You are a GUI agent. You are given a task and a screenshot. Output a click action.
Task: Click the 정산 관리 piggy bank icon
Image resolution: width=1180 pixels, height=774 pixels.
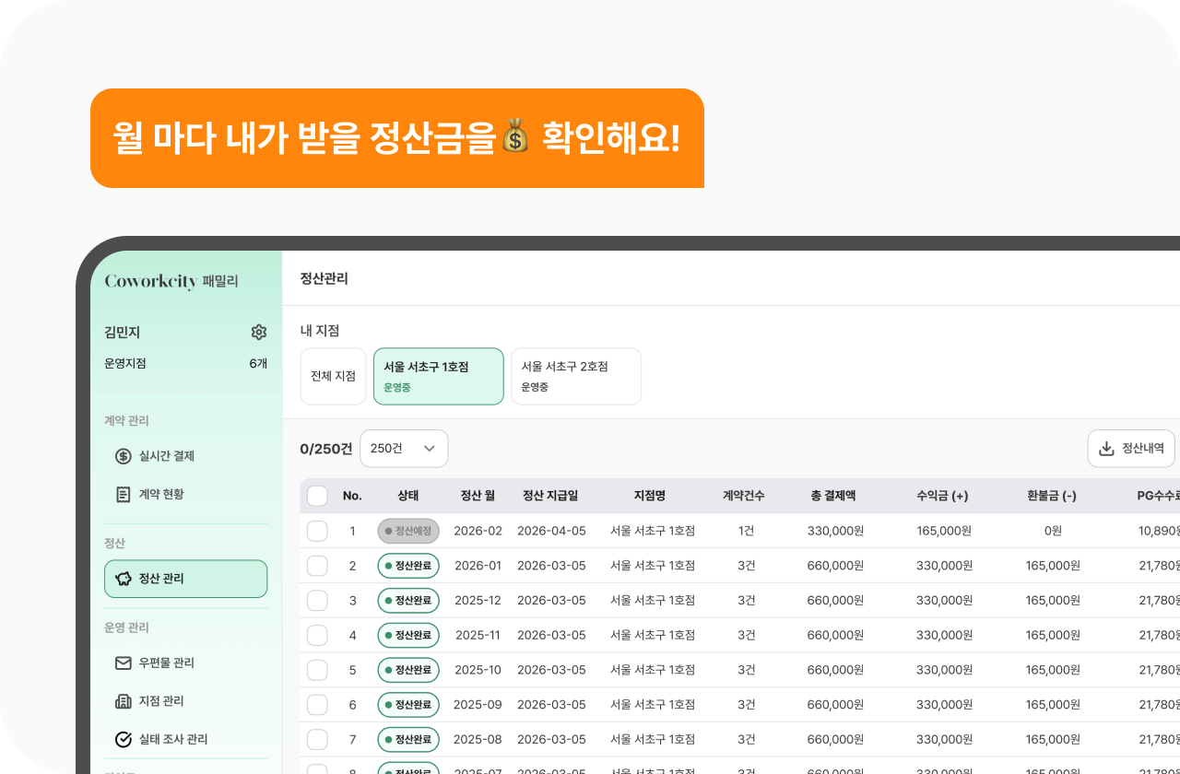click(x=124, y=579)
